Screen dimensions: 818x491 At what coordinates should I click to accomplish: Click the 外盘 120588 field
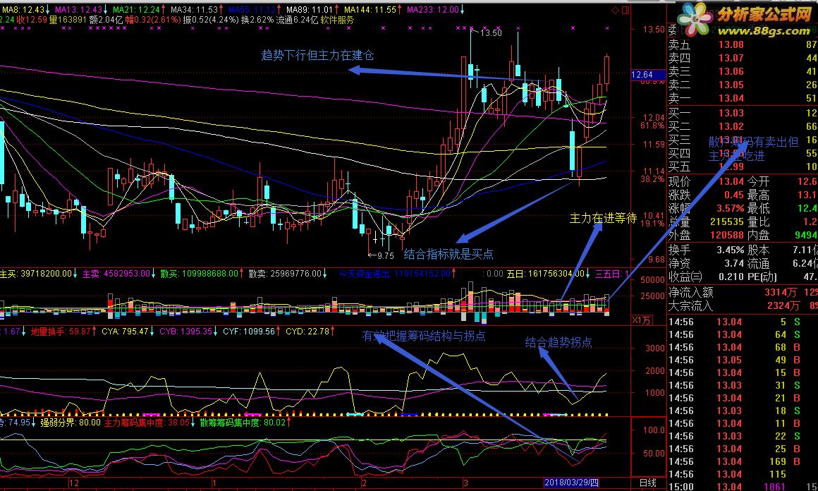(x=707, y=235)
